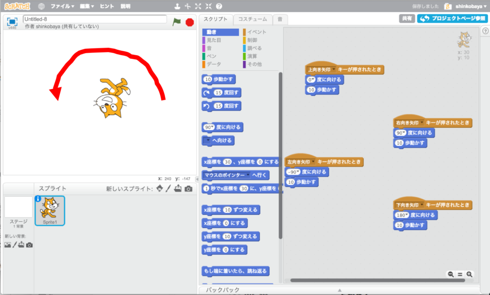Screen dimensions: 490x295
Task: Click the block help question mark icon
Action: 219,7
